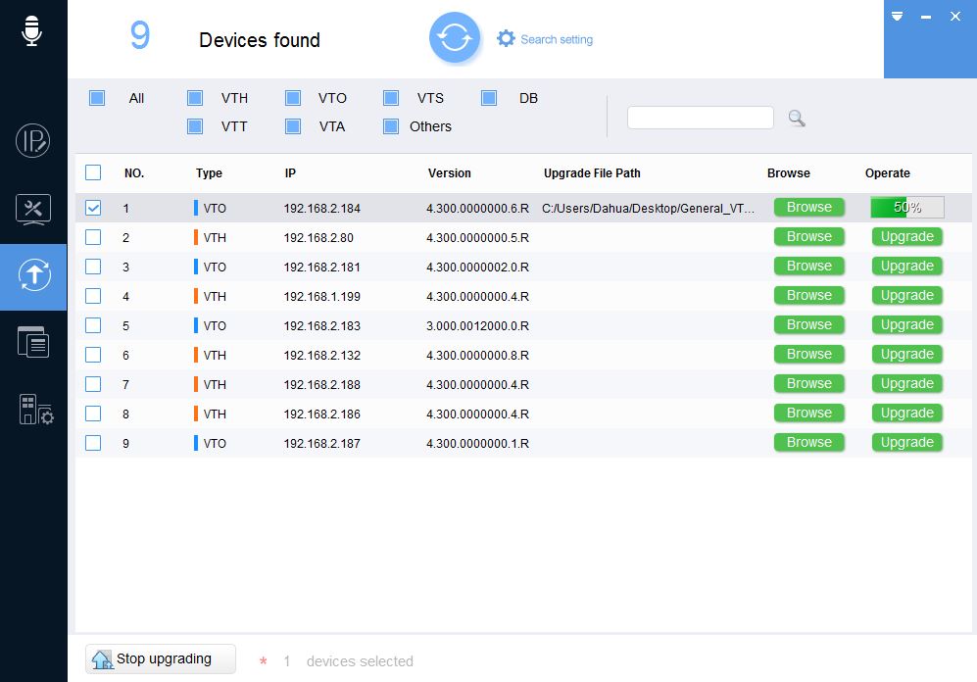Click version 4.300.0000000.8.R cell
Image resolution: width=977 pixels, height=682 pixels.
click(478, 356)
